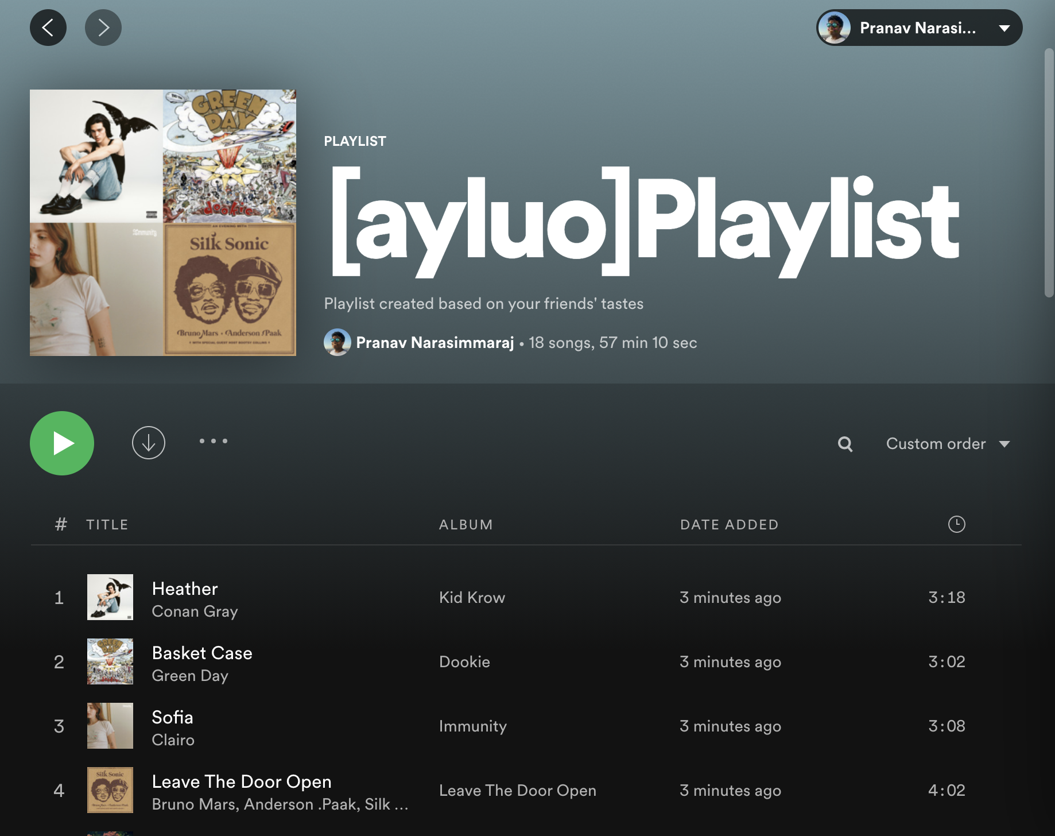Go forward with the right arrow button
The height and width of the screenshot is (836, 1055).
tap(103, 28)
